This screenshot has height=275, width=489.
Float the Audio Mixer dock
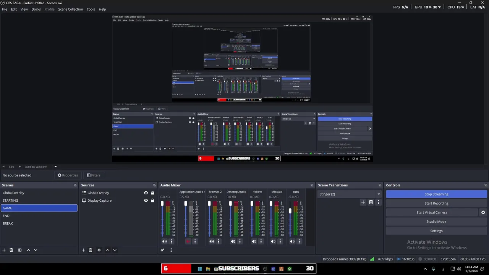[x=312, y=185]
